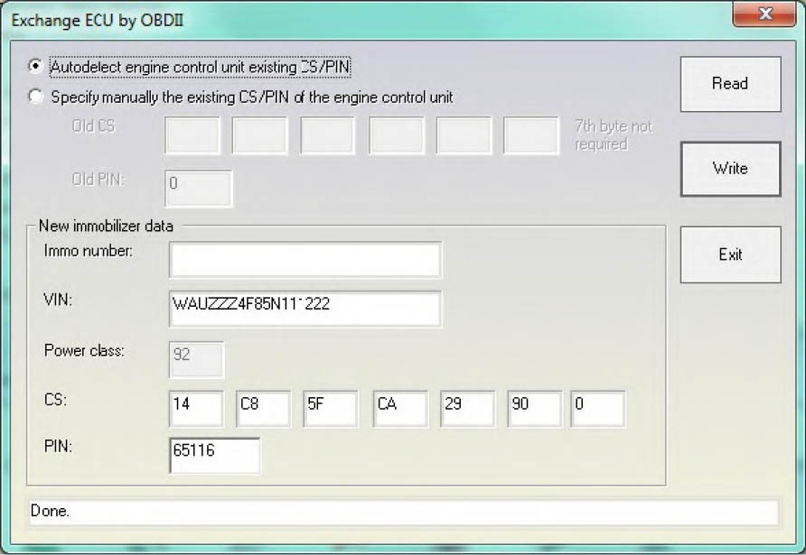Exit the Exchange ECU dialog
The image size is (806, 555).
point(729,254)
